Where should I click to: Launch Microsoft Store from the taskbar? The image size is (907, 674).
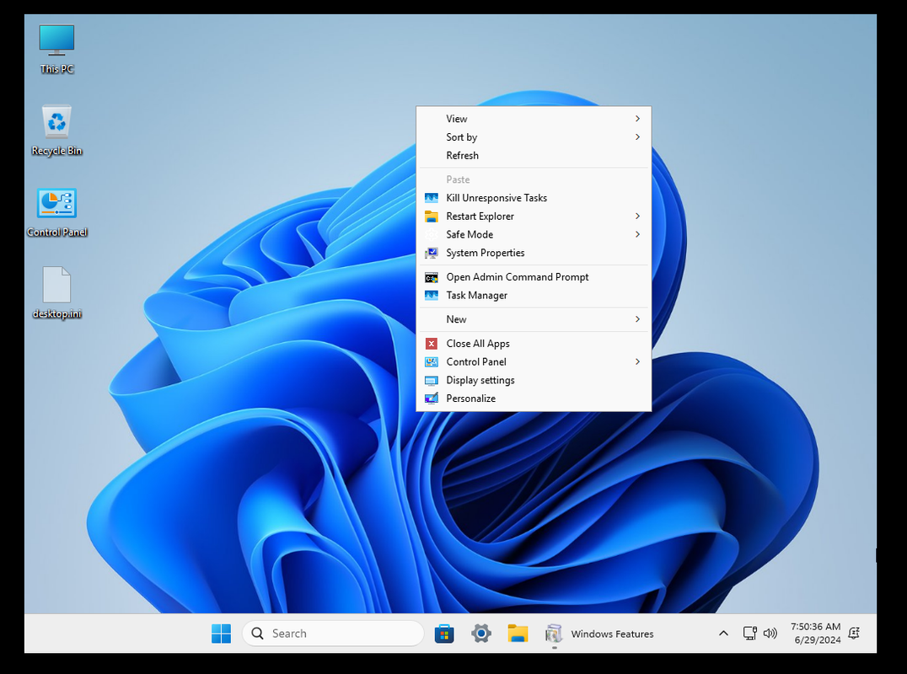tap(444, 634)
